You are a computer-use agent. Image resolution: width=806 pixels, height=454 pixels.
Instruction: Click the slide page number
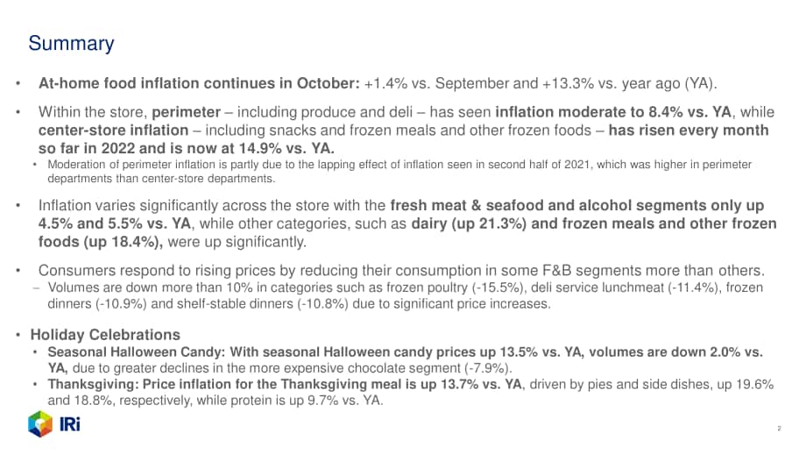tap(779, 429)
